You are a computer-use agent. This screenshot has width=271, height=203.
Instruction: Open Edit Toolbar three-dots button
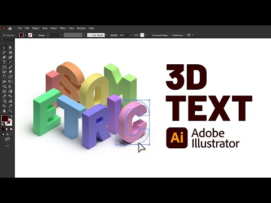7,146
